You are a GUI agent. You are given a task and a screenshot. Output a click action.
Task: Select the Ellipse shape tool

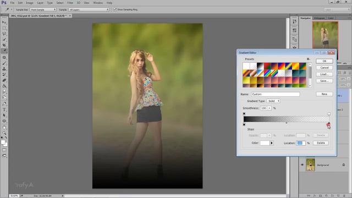(x=4, y=121)
